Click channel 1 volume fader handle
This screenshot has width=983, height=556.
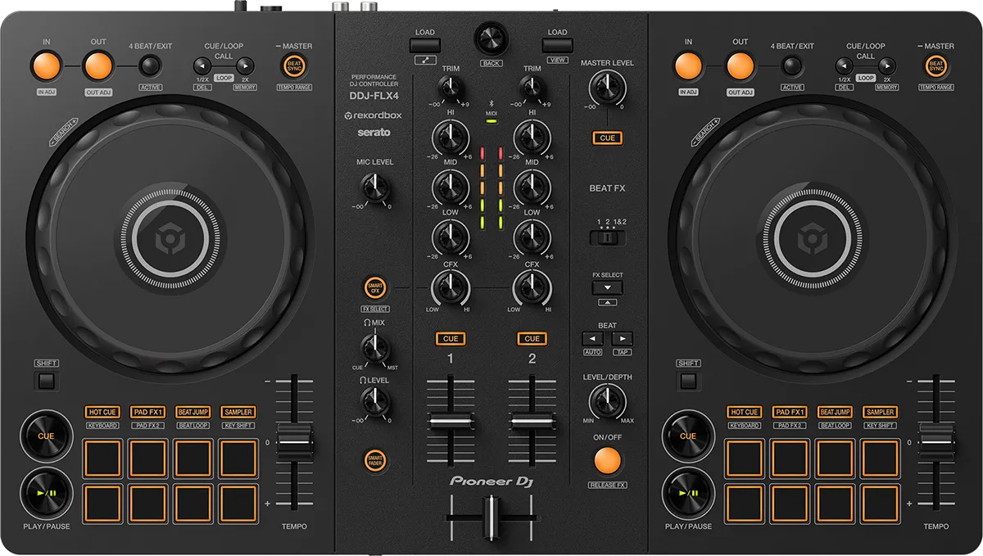451,420
